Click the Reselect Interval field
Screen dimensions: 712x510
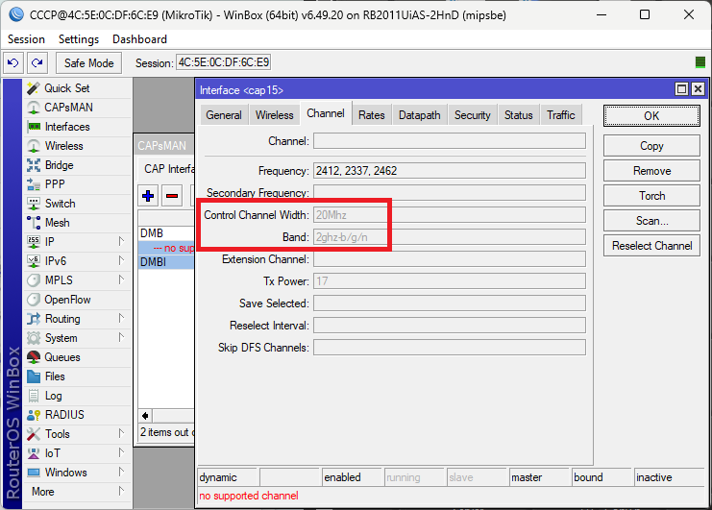click(x=450, y=326)
